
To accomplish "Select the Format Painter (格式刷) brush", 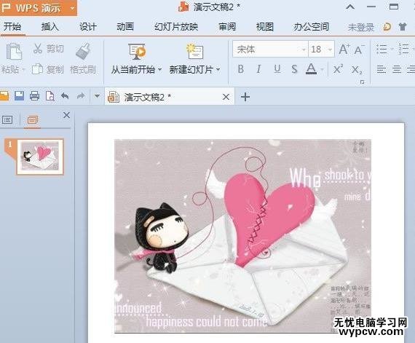I will [83, 51].
